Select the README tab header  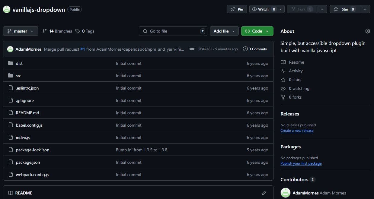tap(20, 193)
